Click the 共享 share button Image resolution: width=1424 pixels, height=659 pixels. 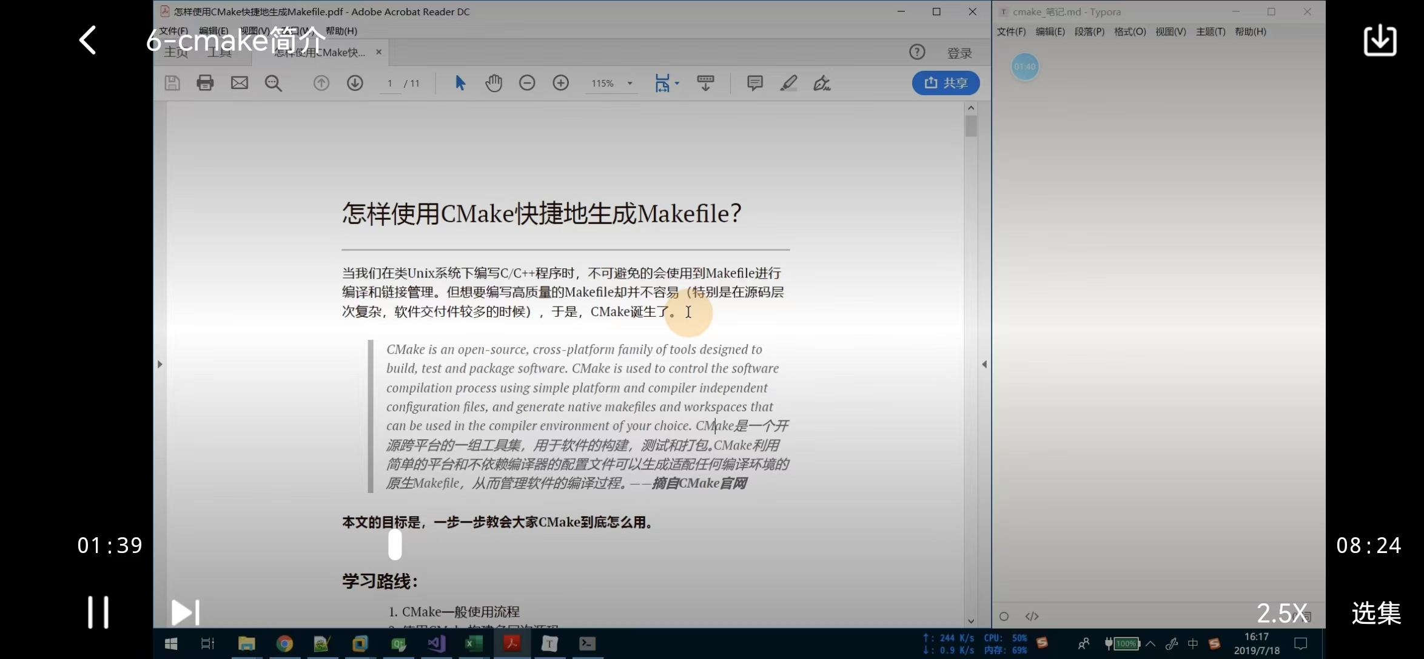click(945, 83)
